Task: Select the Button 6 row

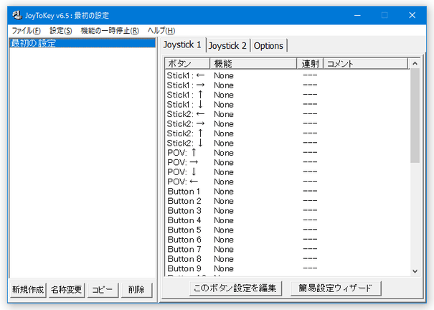Action: 288,240
